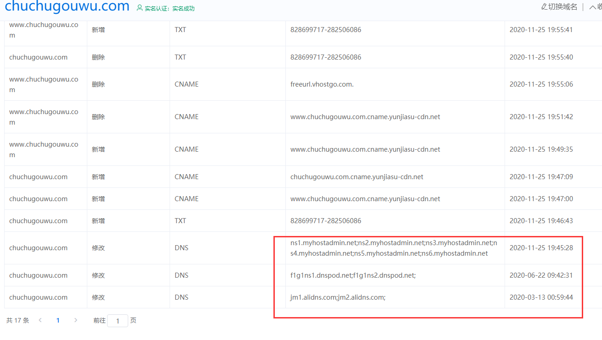This screenshot has width=602, height=340.
Task: Collapse the panel with the top-right chevron
Action: pos(592,7)
